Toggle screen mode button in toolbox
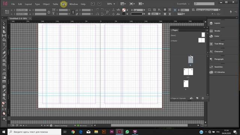The width and height of the screenshot is (240, 135). [x=4, y=119]
